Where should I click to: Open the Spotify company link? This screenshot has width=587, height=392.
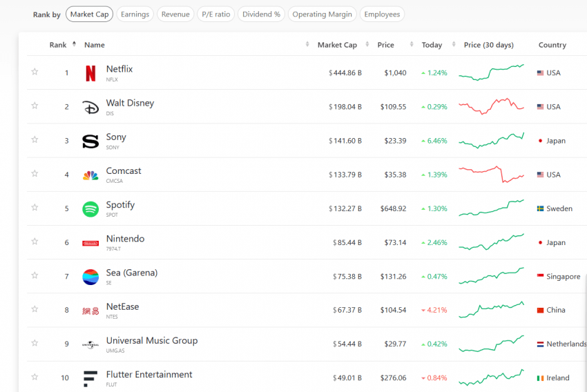pos(120,205)
